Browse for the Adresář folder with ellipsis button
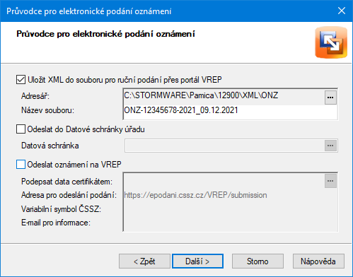Screen dimensions: 353x277 click(330, 98)
